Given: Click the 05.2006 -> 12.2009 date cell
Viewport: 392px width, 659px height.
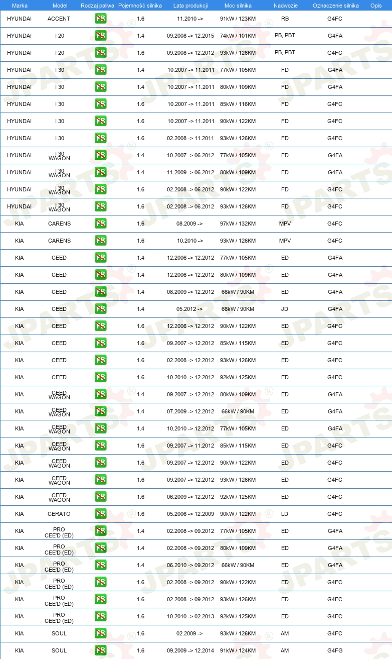Looking at the screenshot, I should 190,514.
